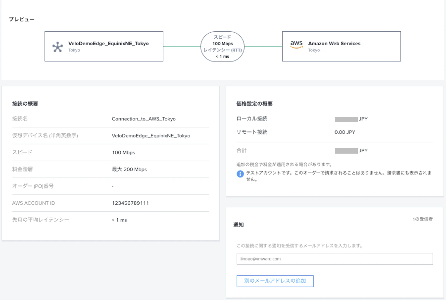
Task: Click the 追加の税金や料金 notice text
Action: click(x=284, y=164)
